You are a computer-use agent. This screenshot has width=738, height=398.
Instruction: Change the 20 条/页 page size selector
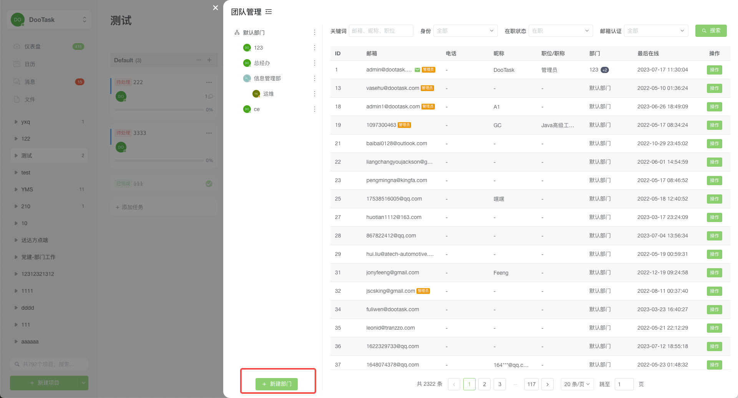[x=577, y=384]
